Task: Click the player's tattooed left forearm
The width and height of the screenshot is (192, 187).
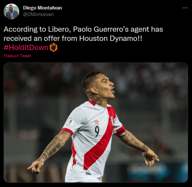Action: (133, 141)
